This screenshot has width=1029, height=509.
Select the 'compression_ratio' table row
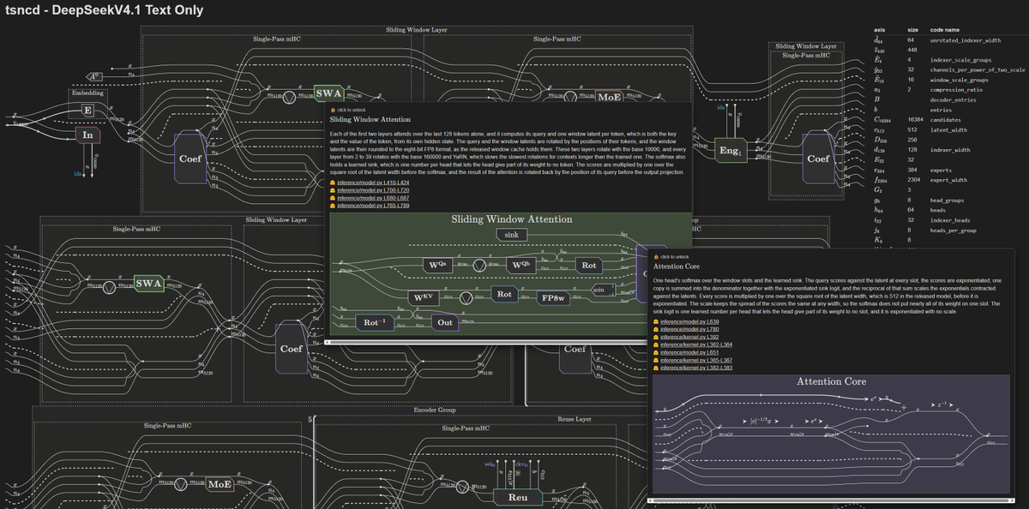pyautogui.click(x=949, y=89)
